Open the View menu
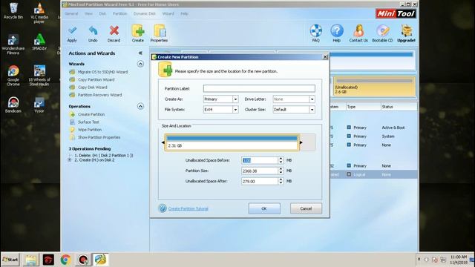 tap(88, 13)
